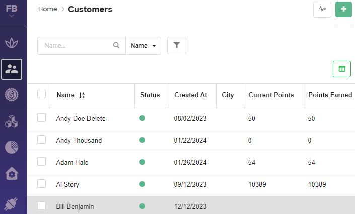Image resolution: width=355 pixels, height=214 pixels.
Task: Open the pie chart reports sidebar icon
Action: (12, 147)
